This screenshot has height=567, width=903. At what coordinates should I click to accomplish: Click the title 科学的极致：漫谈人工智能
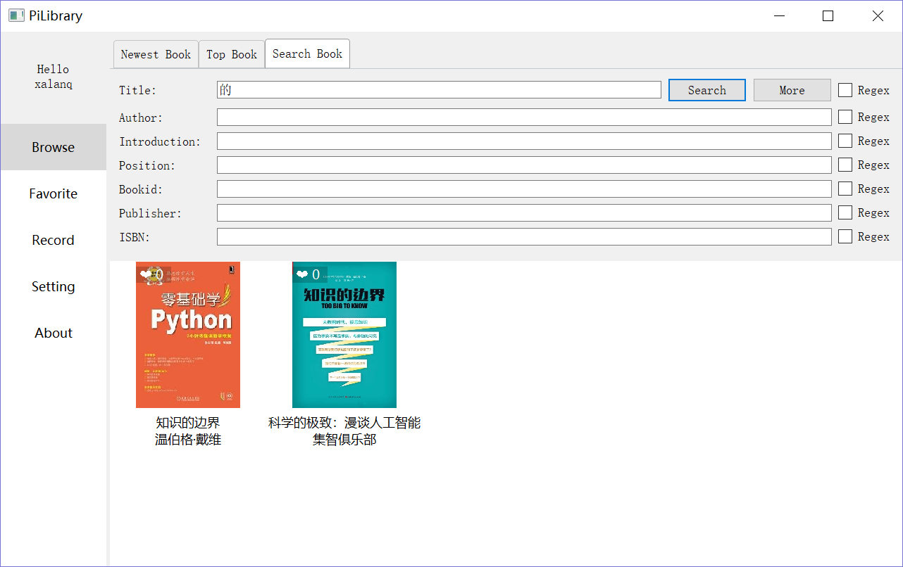click(x=344, y=423)
